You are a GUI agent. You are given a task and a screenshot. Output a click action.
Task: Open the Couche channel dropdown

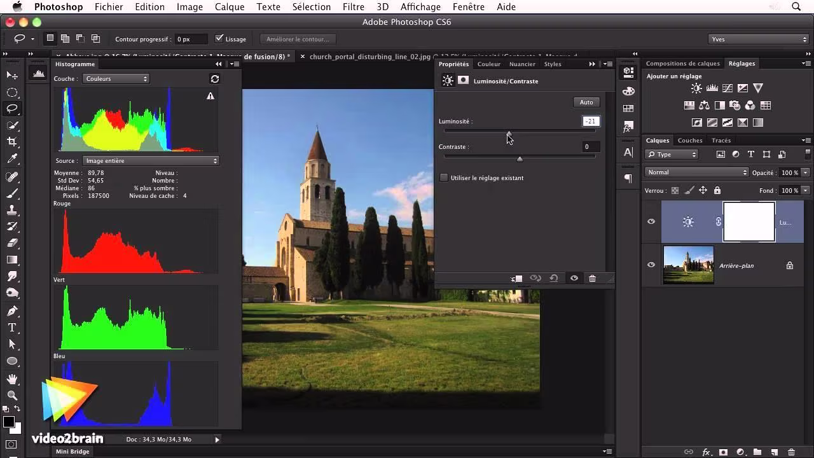tap(116, 79)
